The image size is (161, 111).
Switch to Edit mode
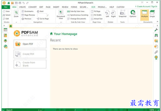point(6,19)
